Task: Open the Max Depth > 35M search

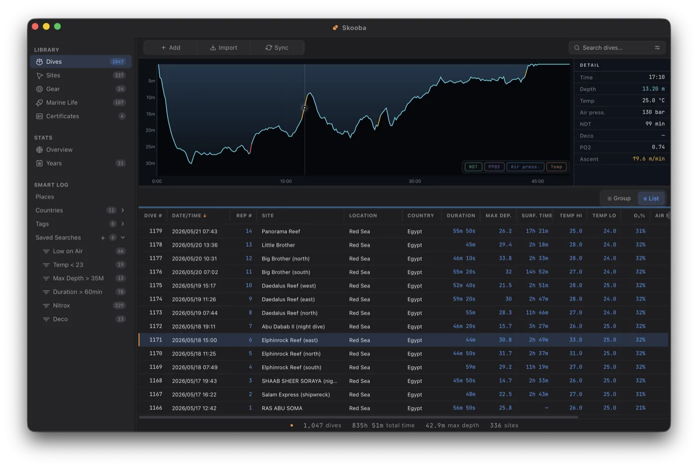Action: click(x=81, y=278)
